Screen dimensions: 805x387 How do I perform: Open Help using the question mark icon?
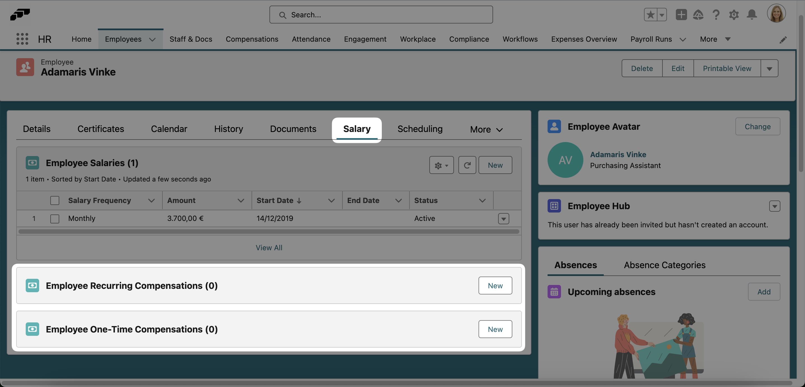tap(716, 14)
